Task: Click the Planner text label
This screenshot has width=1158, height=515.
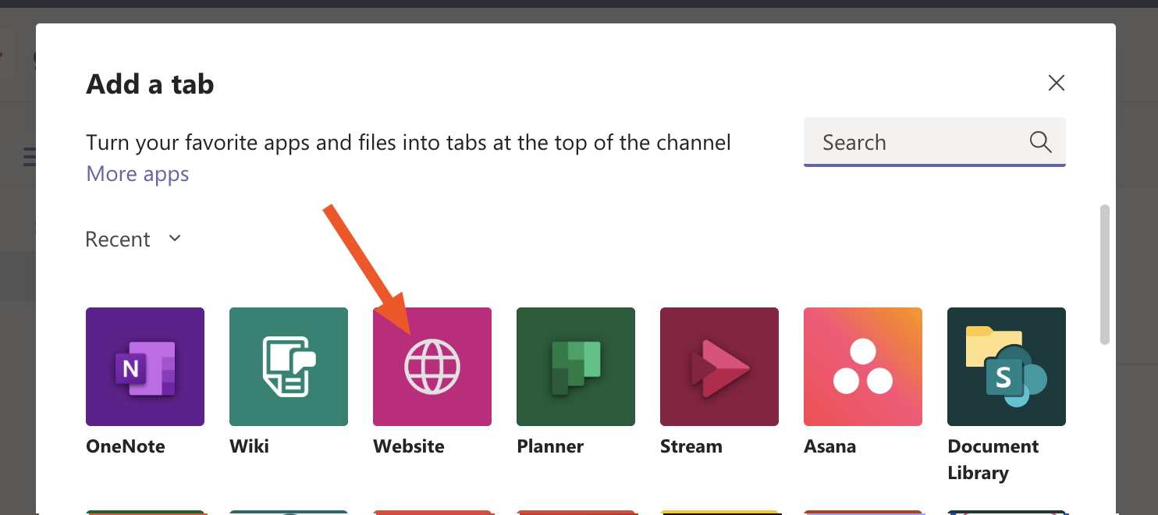Action: tap(550, 446)
